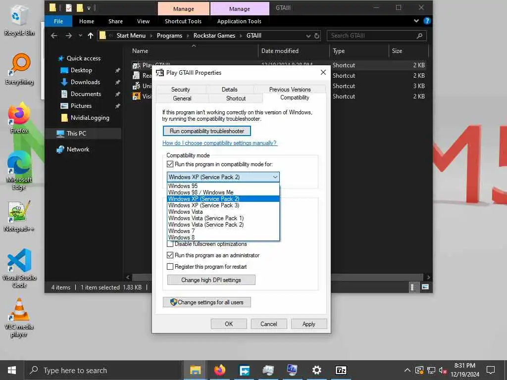The image size is (507, 380).
Task: Switch to the Details tab
Action: [x=230, y=90]
